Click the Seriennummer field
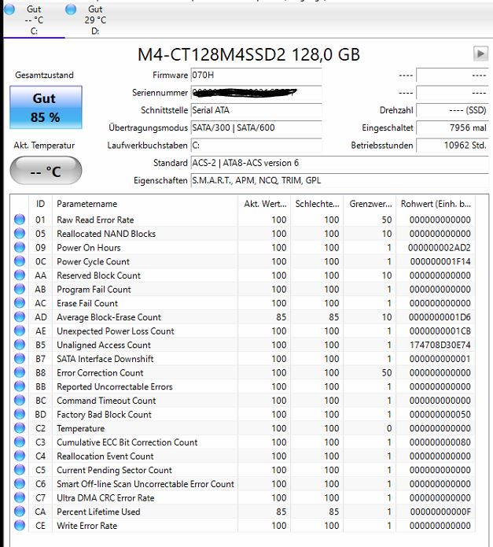493x547 pixels. click(x=256, y=93)
